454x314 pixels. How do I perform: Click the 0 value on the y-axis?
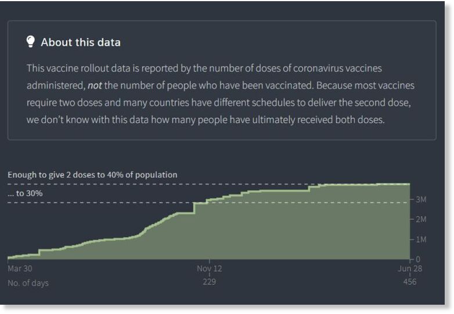click(418, 259)
